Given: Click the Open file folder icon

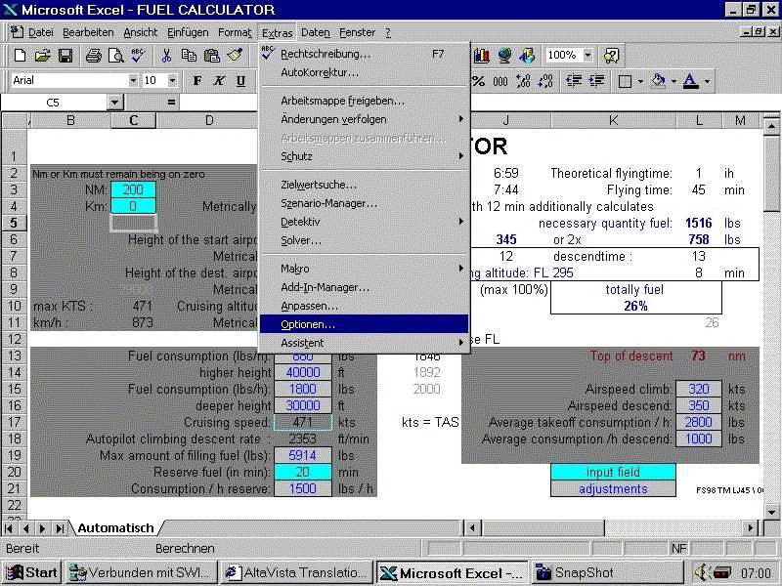Looking at the screenshot, I should point(42,56).
